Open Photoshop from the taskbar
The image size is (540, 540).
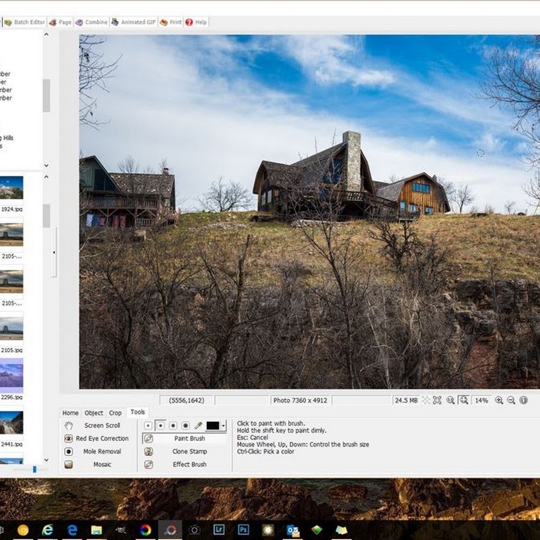pos(244,530)
